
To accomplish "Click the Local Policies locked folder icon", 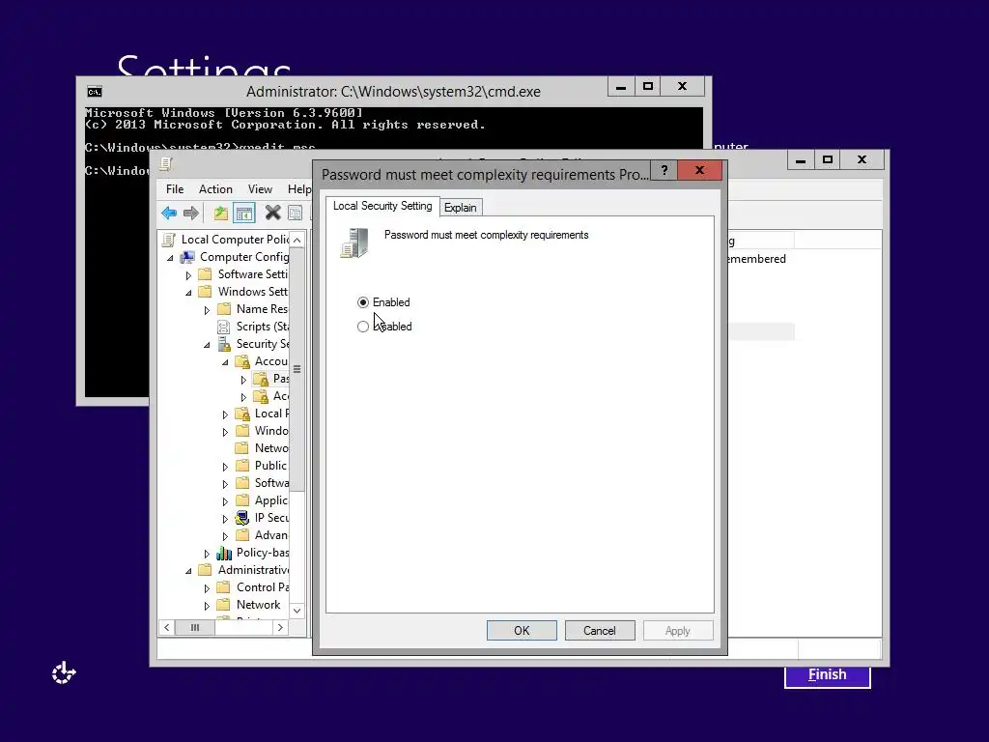I will (242, 414).
